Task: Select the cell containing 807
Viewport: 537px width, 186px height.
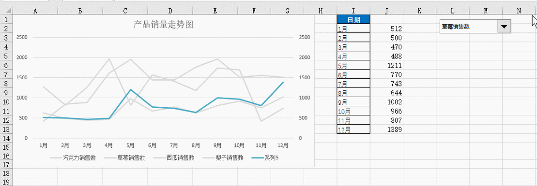Action: pyautogui.click(x=386, y=120)
